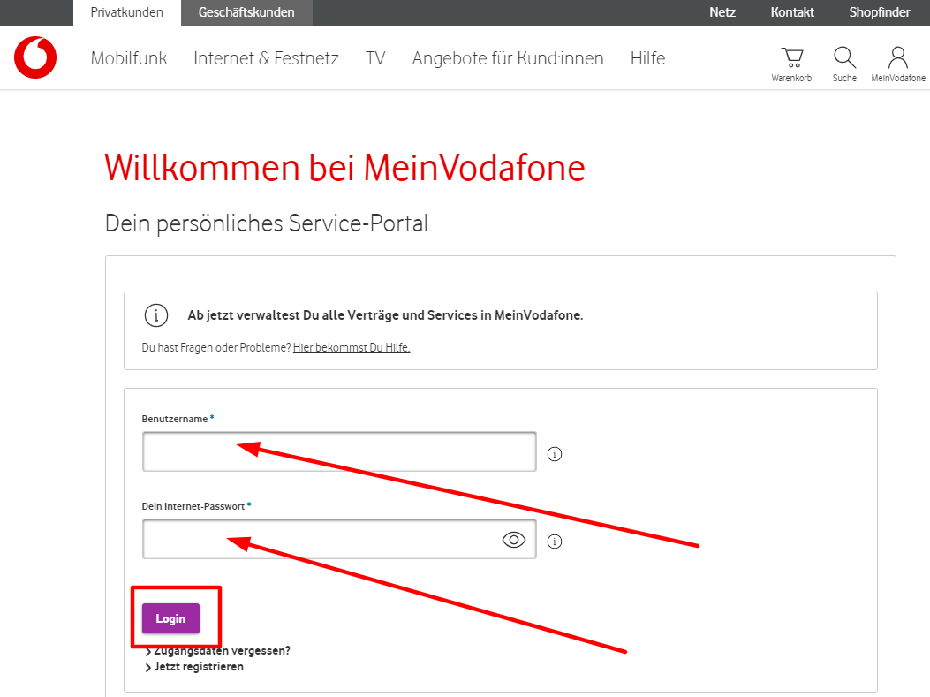Expand the Internet & Festnetz menu
Viewport: 930px width, 697px height.
[267, 58]
